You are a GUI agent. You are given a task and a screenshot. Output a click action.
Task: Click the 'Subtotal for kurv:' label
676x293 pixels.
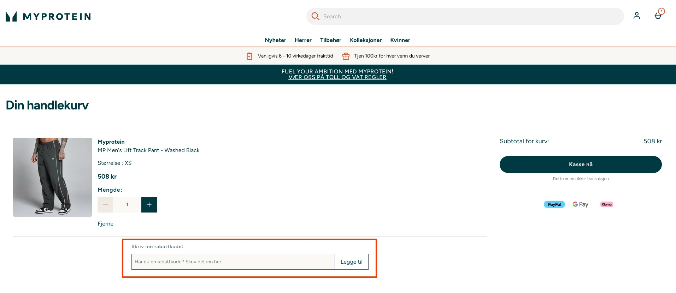coord(524,141)
